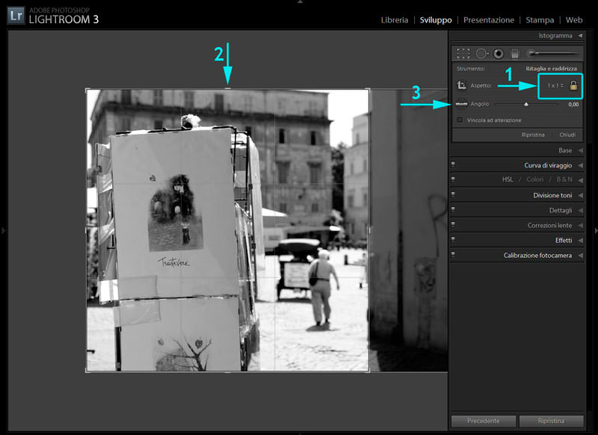Viewport: 598px width, 435px height.
Task: Expand the Base panel
Action: click(581, 150)
